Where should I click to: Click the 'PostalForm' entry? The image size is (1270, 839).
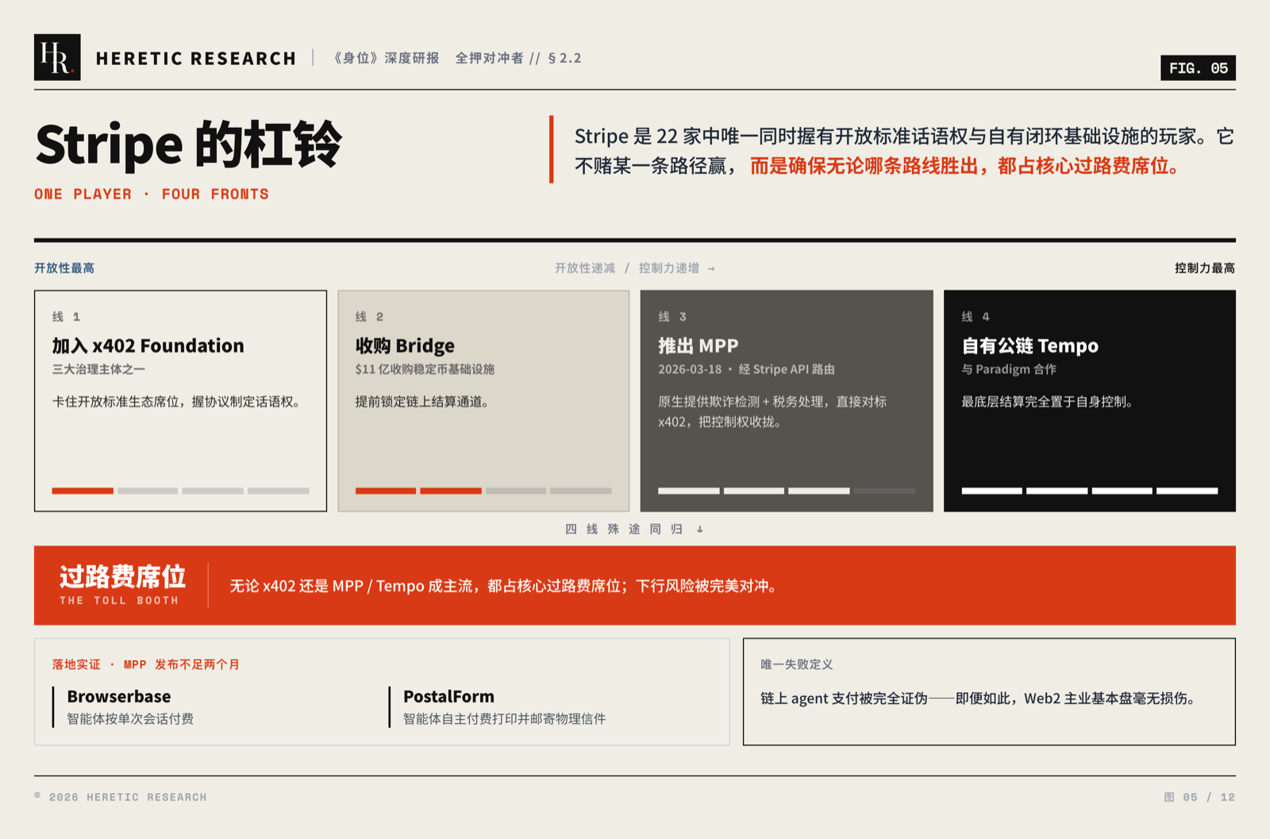(448, 696)
